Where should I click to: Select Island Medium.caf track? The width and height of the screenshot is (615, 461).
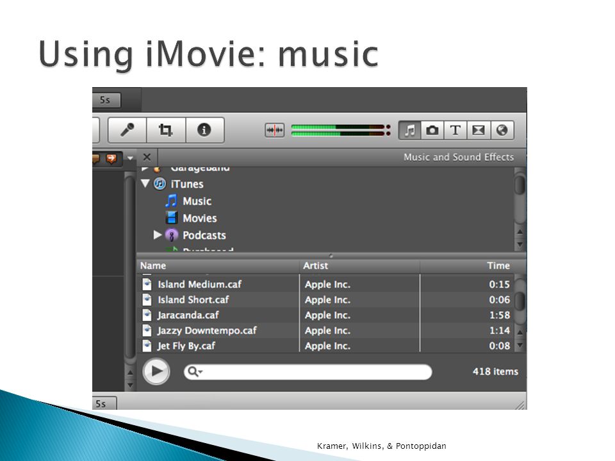point(325,284)
